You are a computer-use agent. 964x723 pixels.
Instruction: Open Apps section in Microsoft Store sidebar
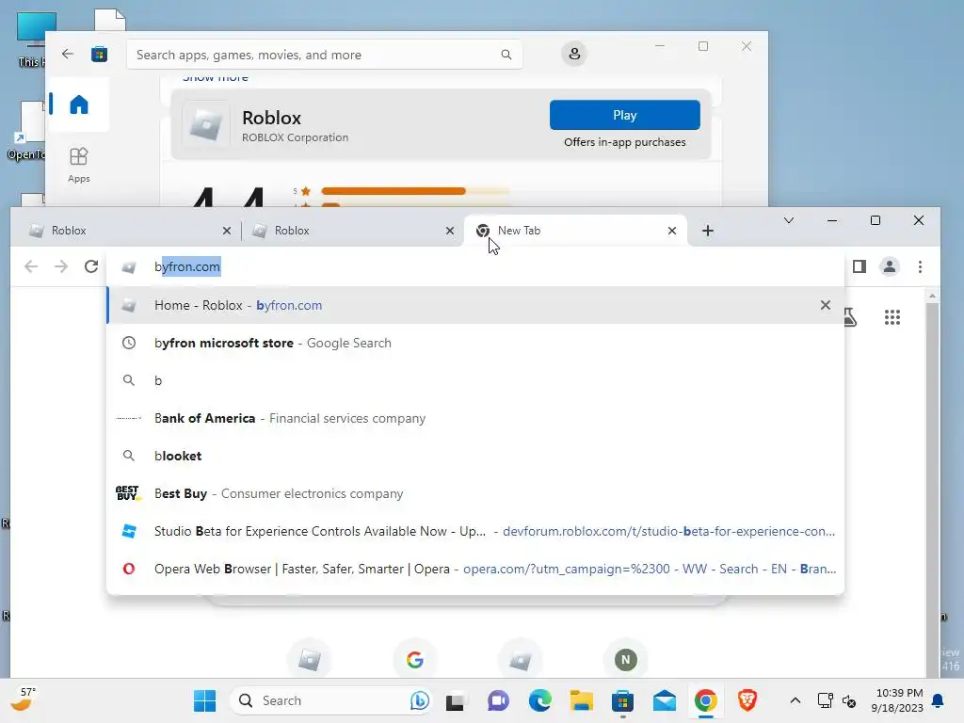[x=79, y=165]
